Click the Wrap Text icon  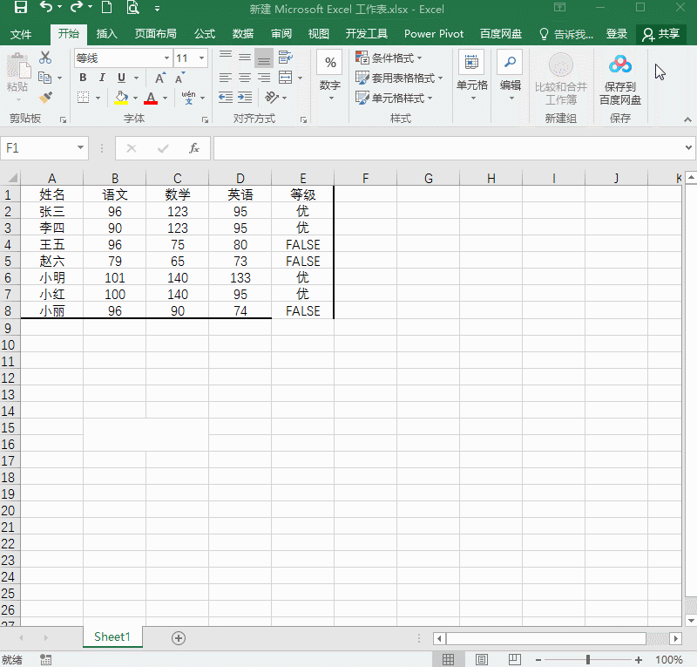[285, 58]
